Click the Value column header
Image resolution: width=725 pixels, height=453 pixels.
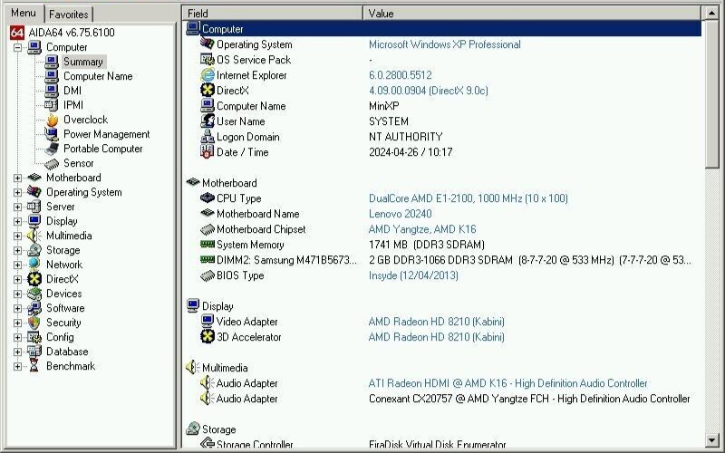(532, 14)
